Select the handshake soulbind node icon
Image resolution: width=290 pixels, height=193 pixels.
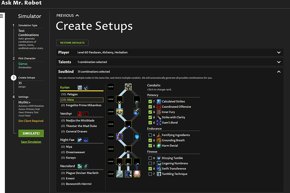tap(119, 112)
